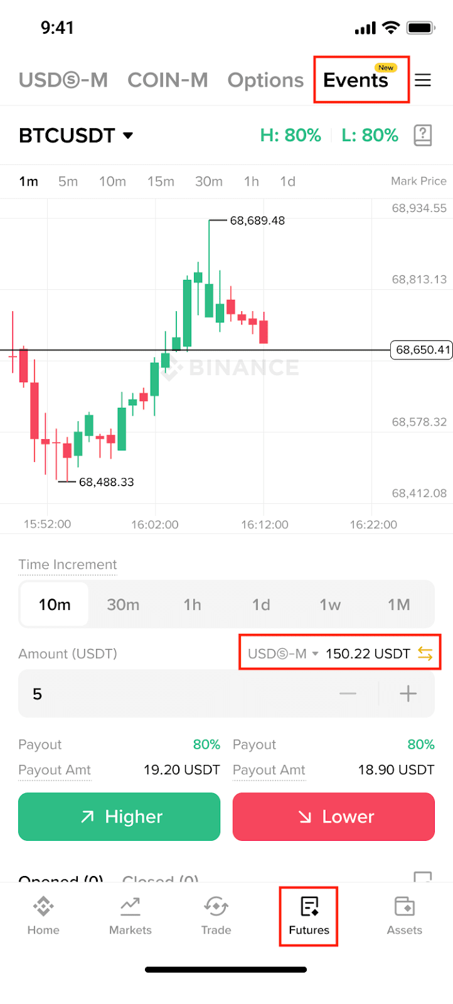Screen dimensions: 453x1004
Task: Select the 30m time increment option
Action: tap(123, 604)
